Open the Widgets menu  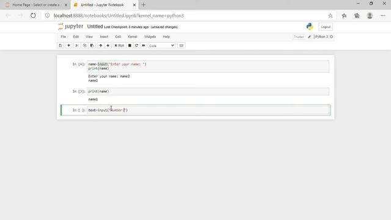pyautogui.click(x=150, y=37)
